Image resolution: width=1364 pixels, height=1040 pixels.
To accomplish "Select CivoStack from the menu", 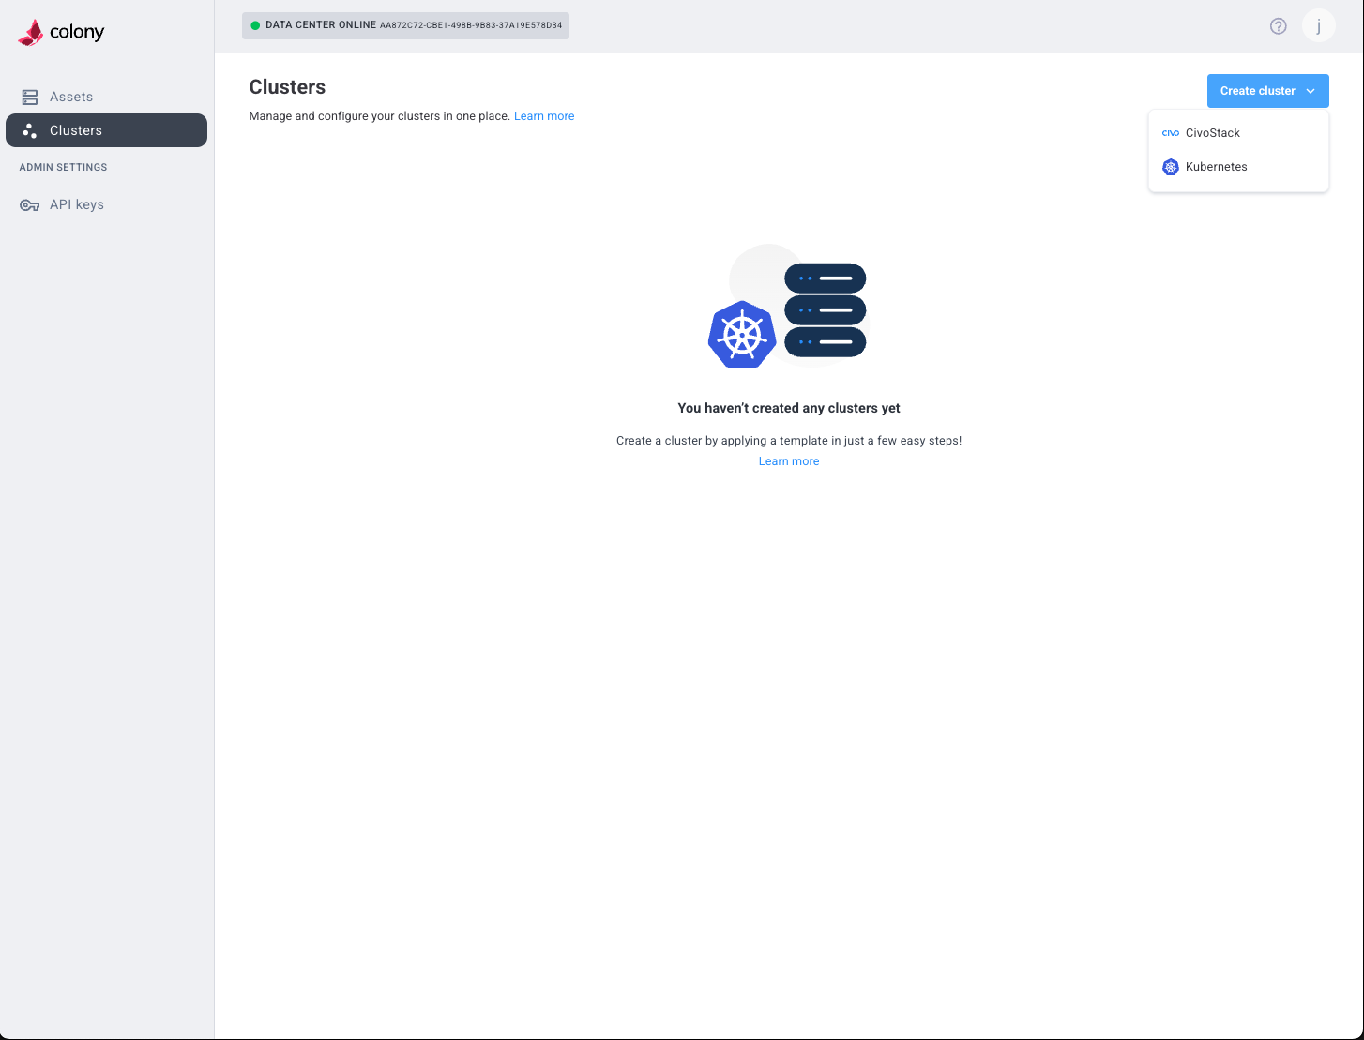I will [x=1238, y=133].
